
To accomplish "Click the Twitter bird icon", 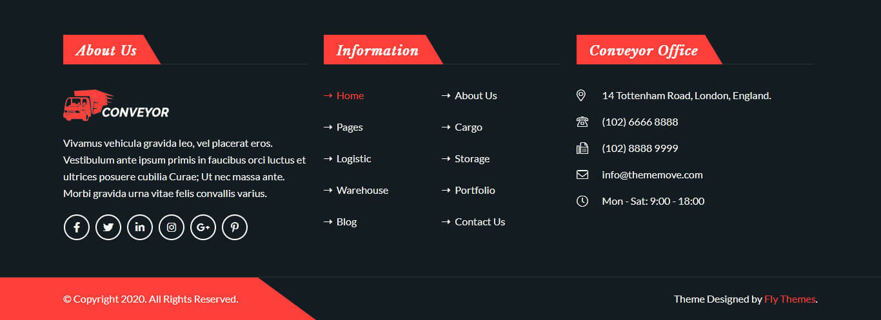I will (108, 227).
